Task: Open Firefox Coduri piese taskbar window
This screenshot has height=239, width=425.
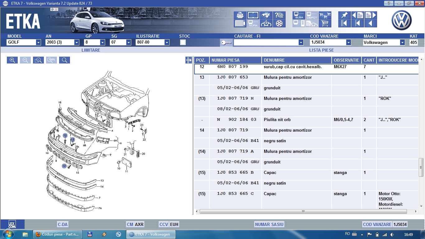Action: (x=57, y=234)
